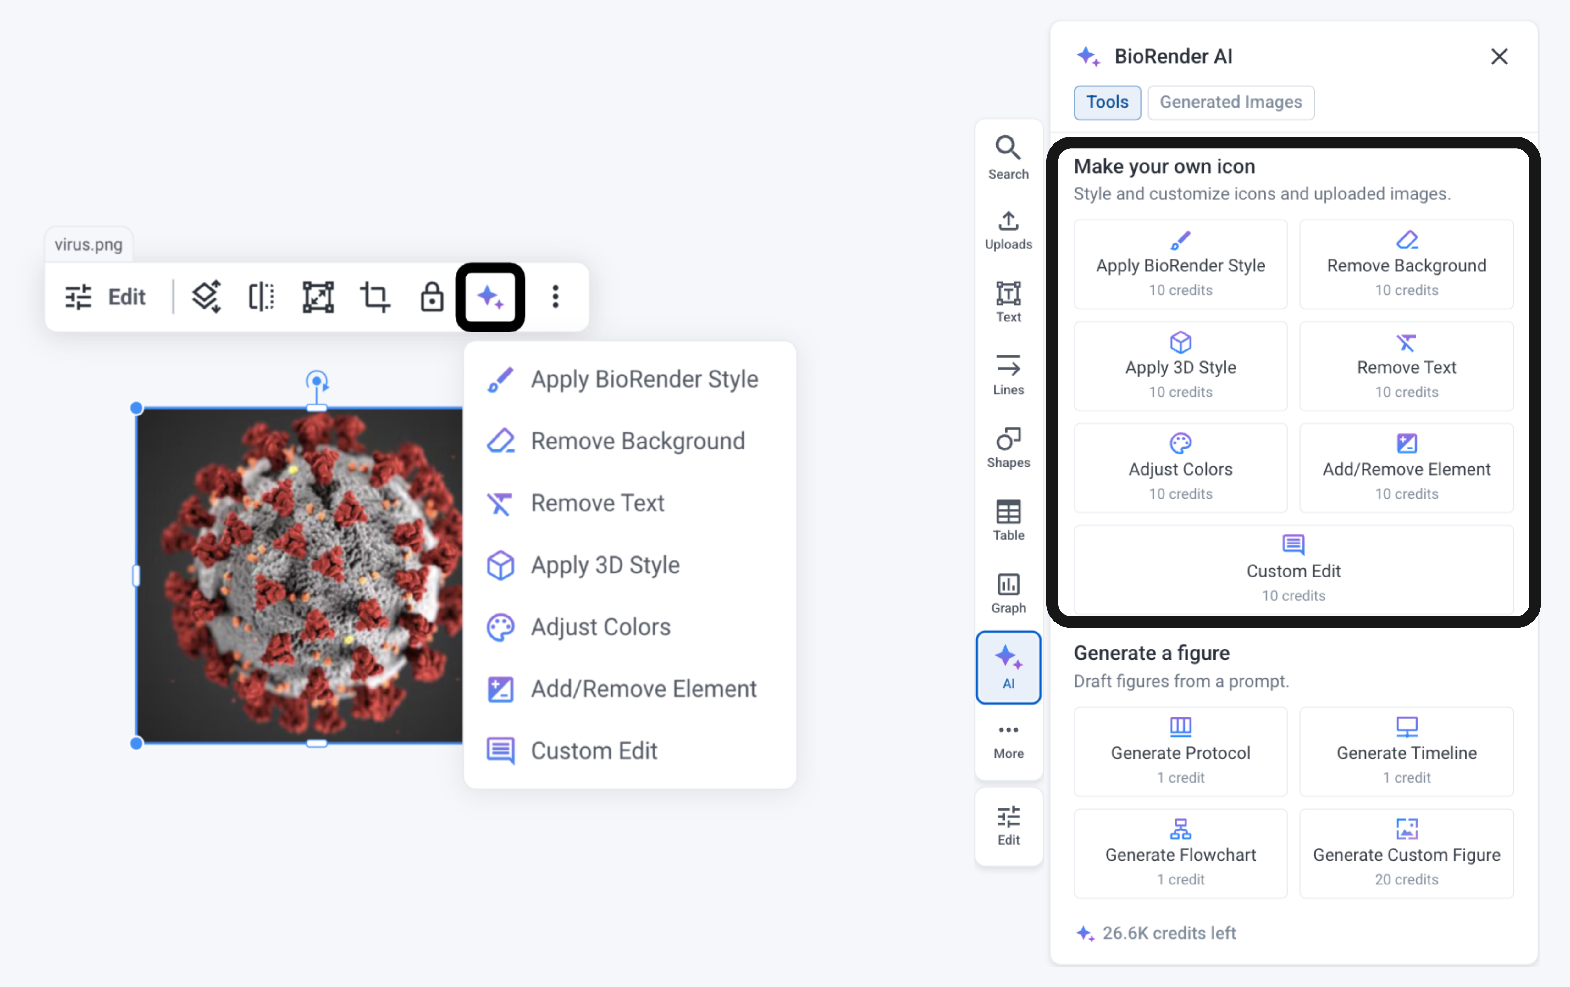
Task: Close the BioRender AI panel
Action: pyautogui.click(x=1499, y=57)
